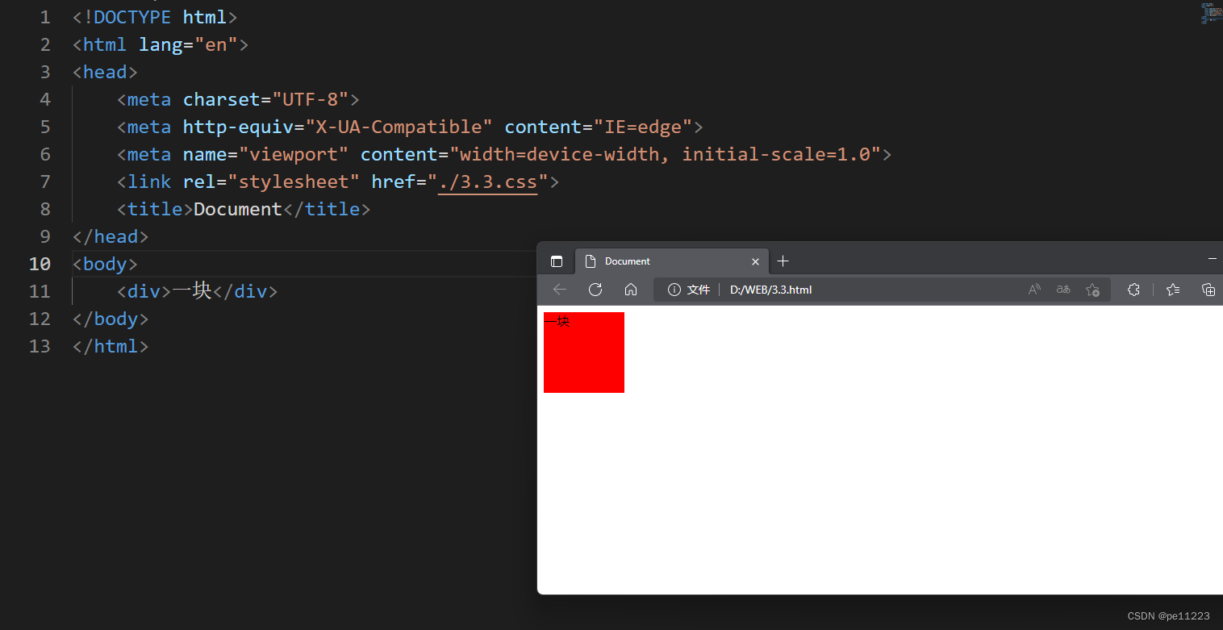The height and width of the screenshot is (630, 1223).
Task: View site information icon
Action: click(674, 290)
